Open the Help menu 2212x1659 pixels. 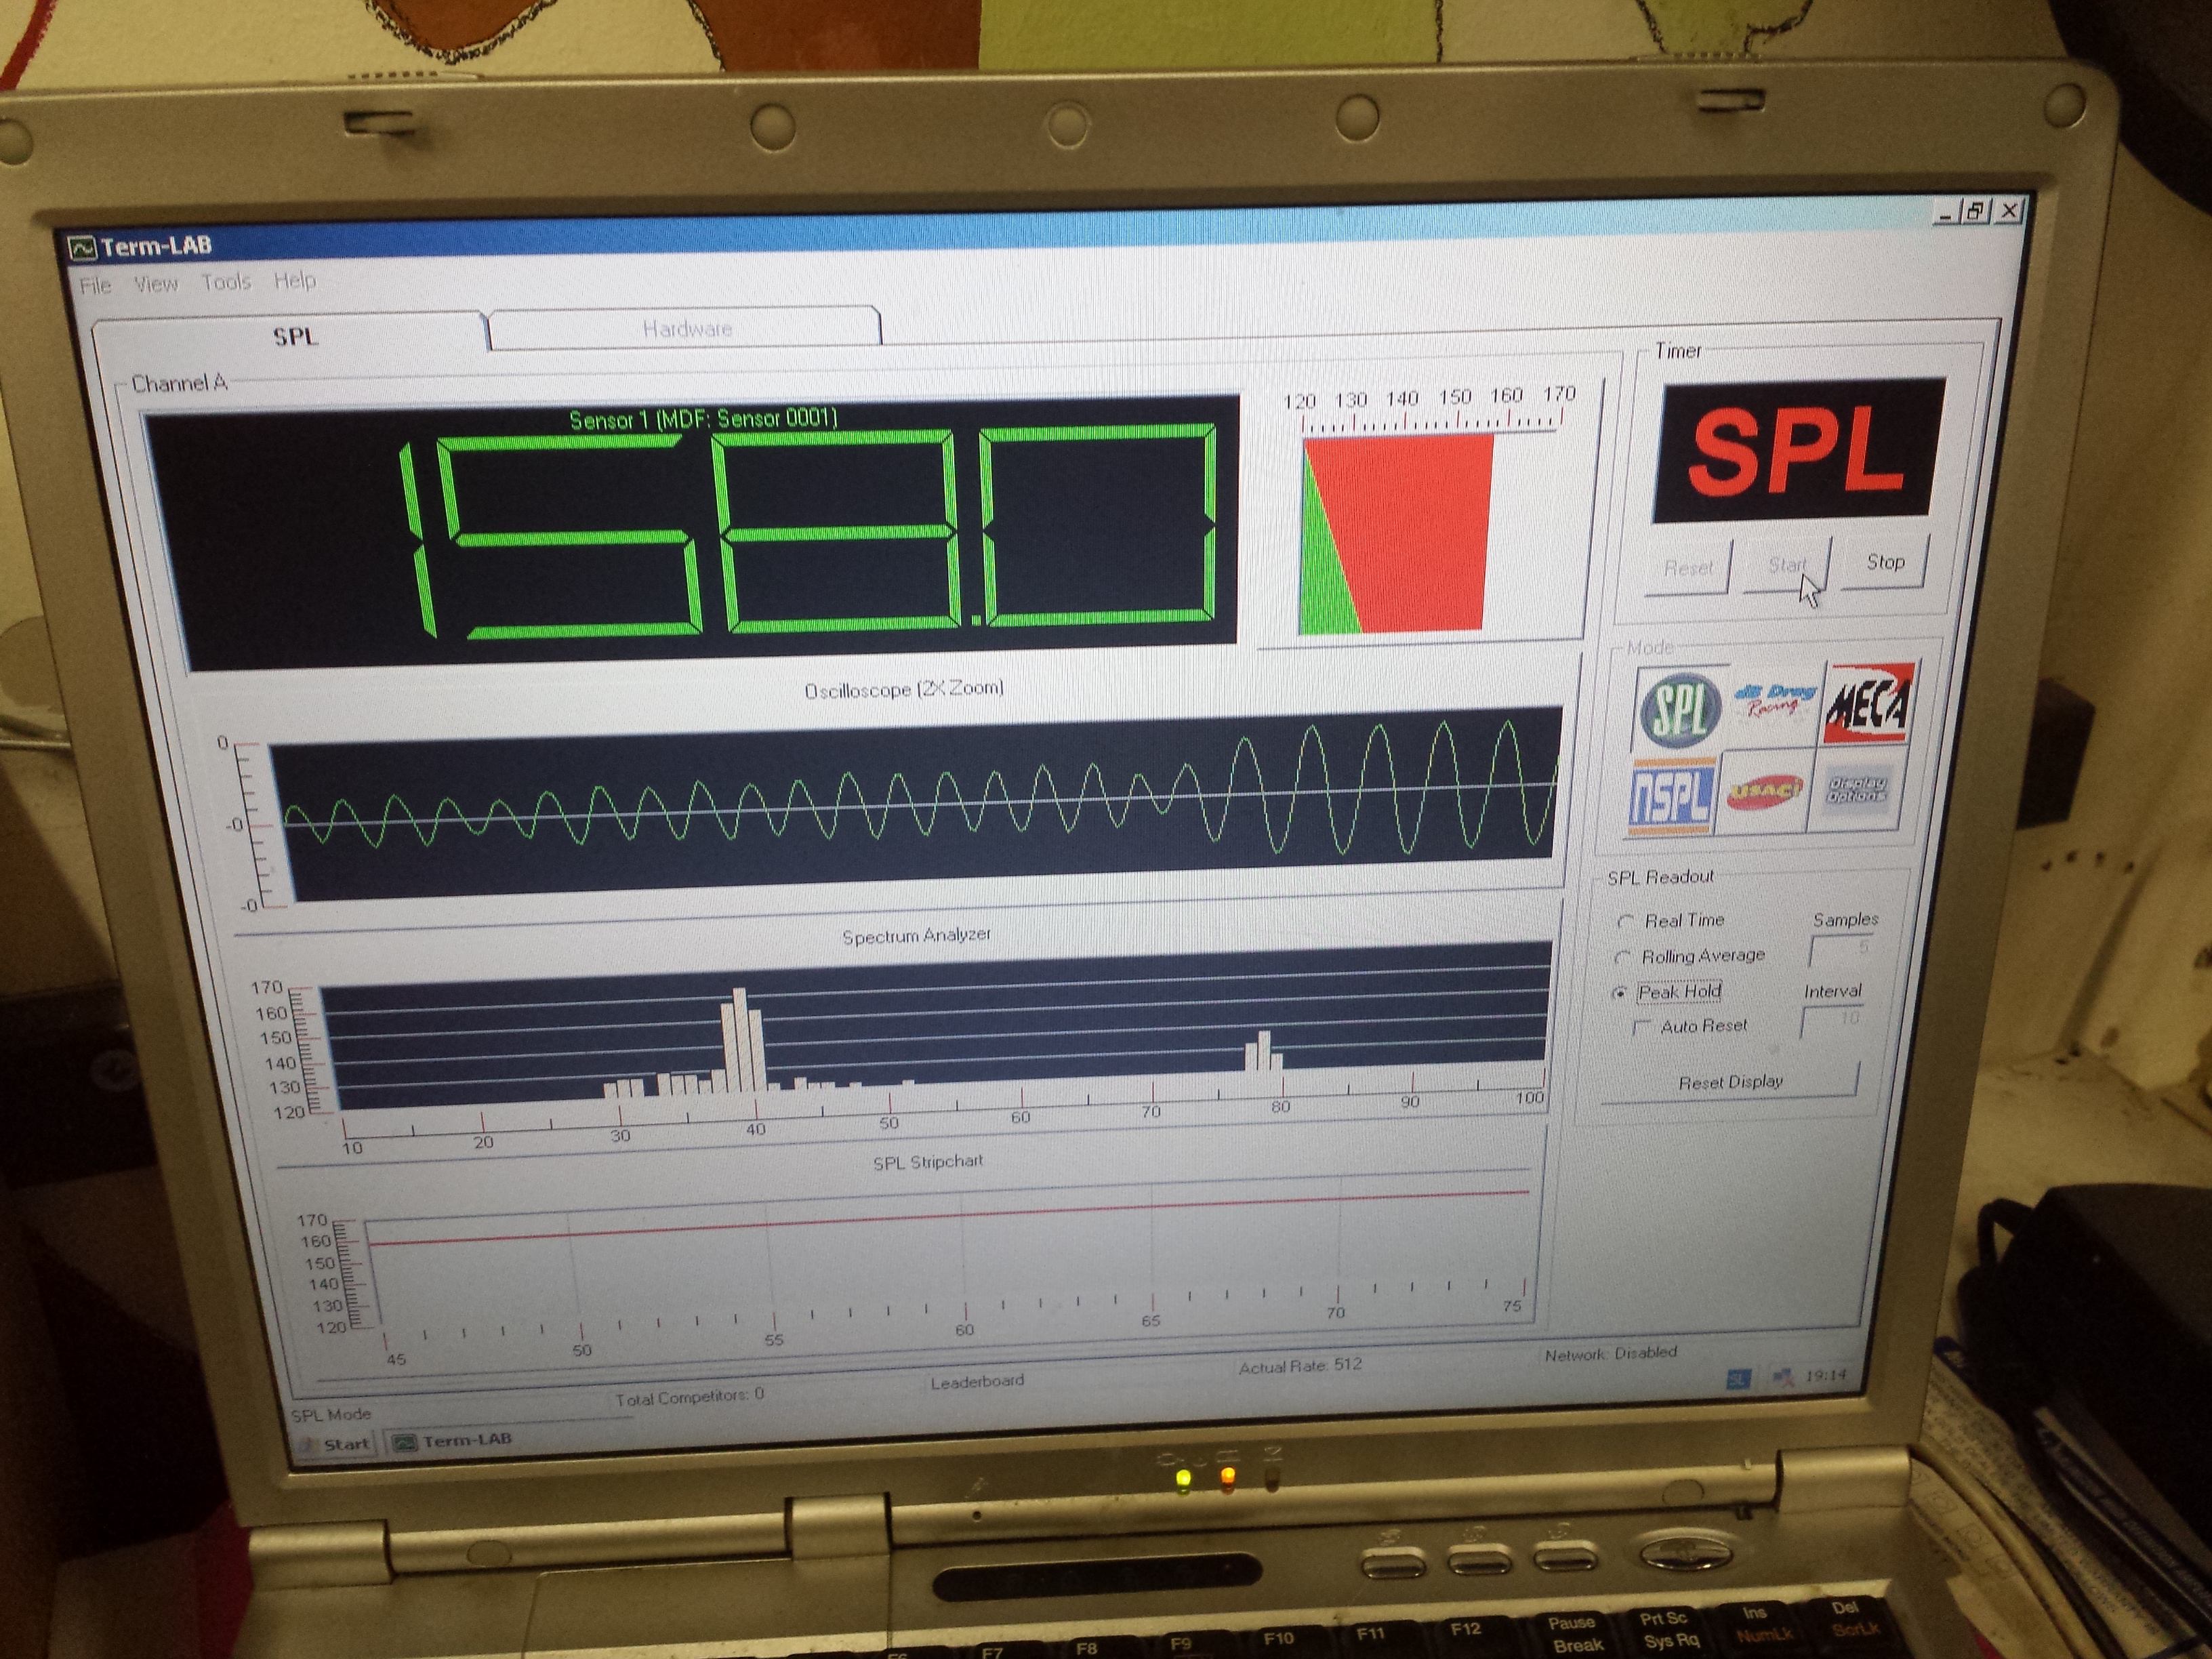click(295, 281)
